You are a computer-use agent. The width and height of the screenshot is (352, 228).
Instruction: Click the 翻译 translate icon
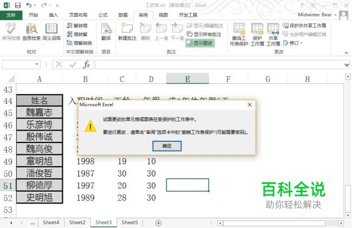[106, 31]
